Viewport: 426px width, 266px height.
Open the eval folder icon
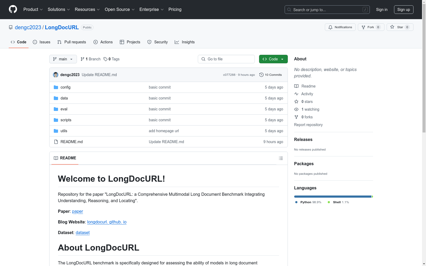coord(56,109)
